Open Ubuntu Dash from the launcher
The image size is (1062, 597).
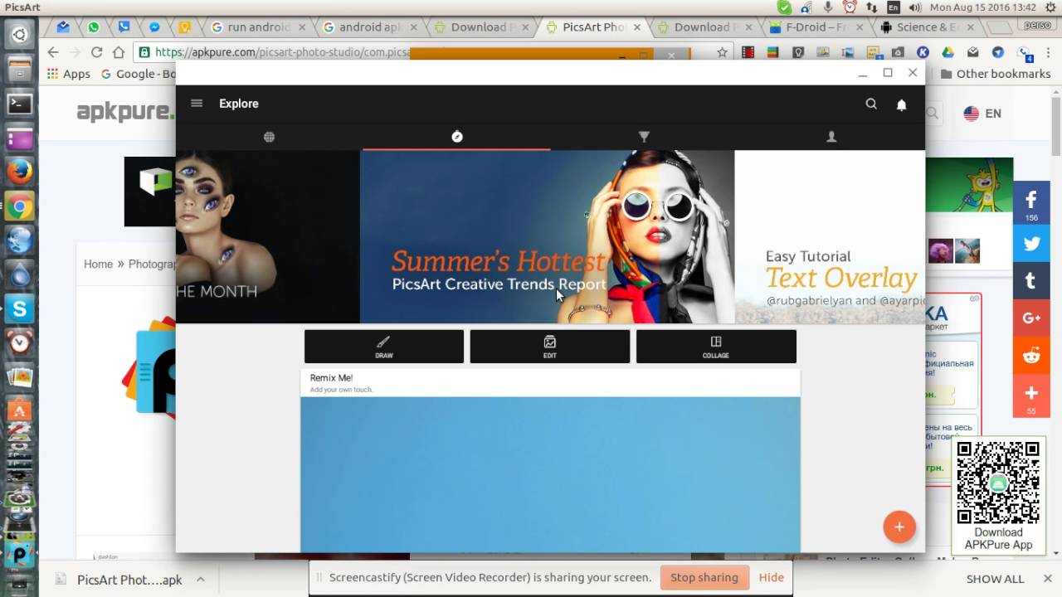tap(20, 35)
